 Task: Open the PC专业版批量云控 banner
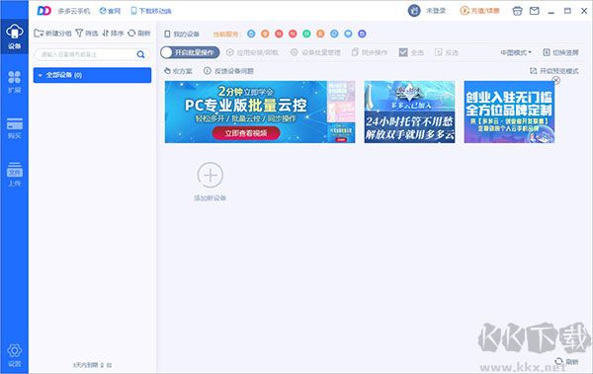coord(260,112)
